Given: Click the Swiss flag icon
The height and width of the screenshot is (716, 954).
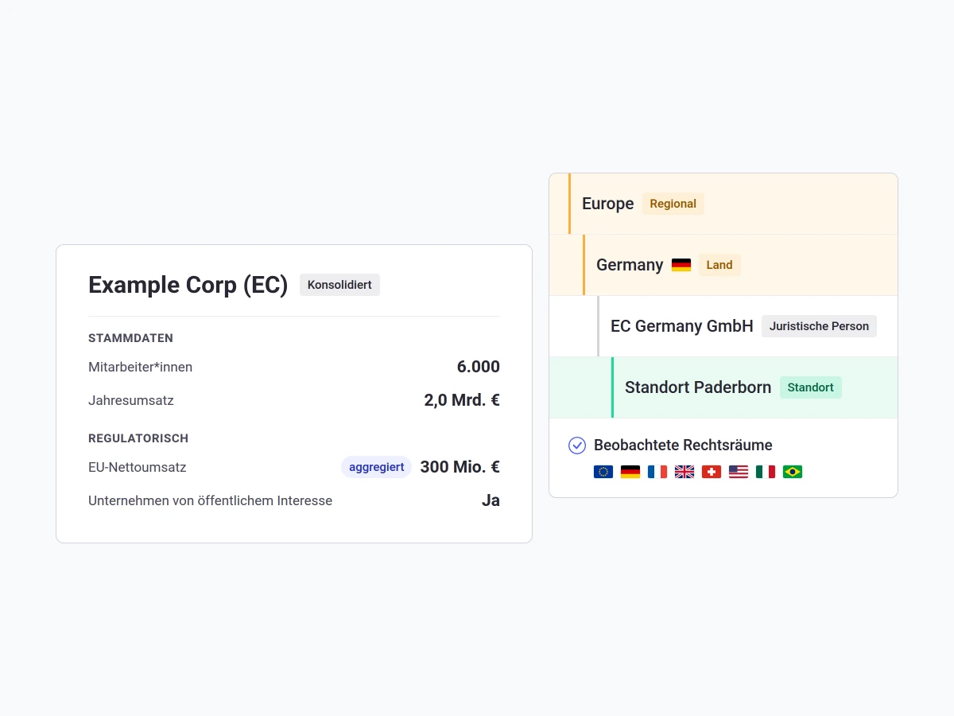Looking at the screenshot, I should click(712, 472).
